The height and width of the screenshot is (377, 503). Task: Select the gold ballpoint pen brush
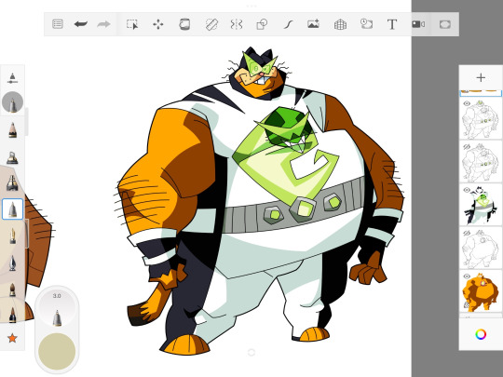coord(12,236)
